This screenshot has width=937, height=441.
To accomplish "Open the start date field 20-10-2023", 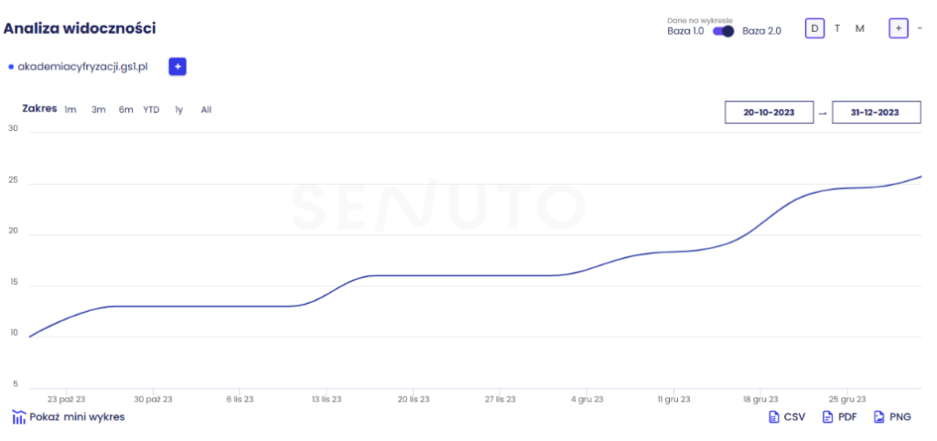I will click(x=769, y=113).
